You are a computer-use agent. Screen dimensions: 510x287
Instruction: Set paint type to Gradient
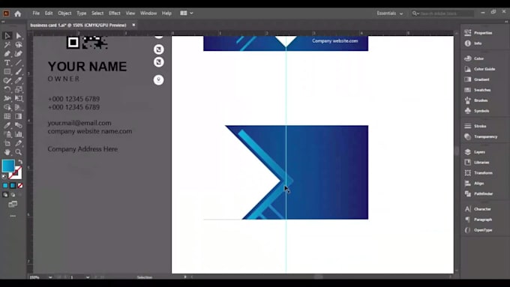(13, 186)
